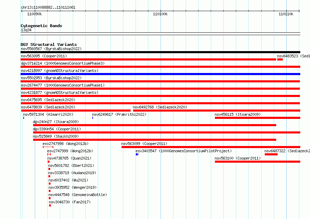This screenshot has width=310, height=219.
Task: Click the red nsv6487322 variant bar
Action: [x=271, y=154]
